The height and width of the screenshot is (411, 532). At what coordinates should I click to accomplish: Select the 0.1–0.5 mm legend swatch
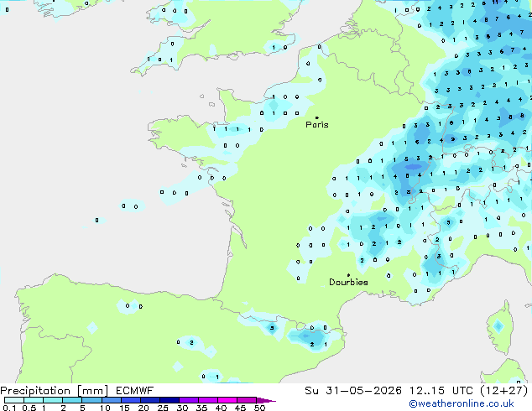pos(14,400)
